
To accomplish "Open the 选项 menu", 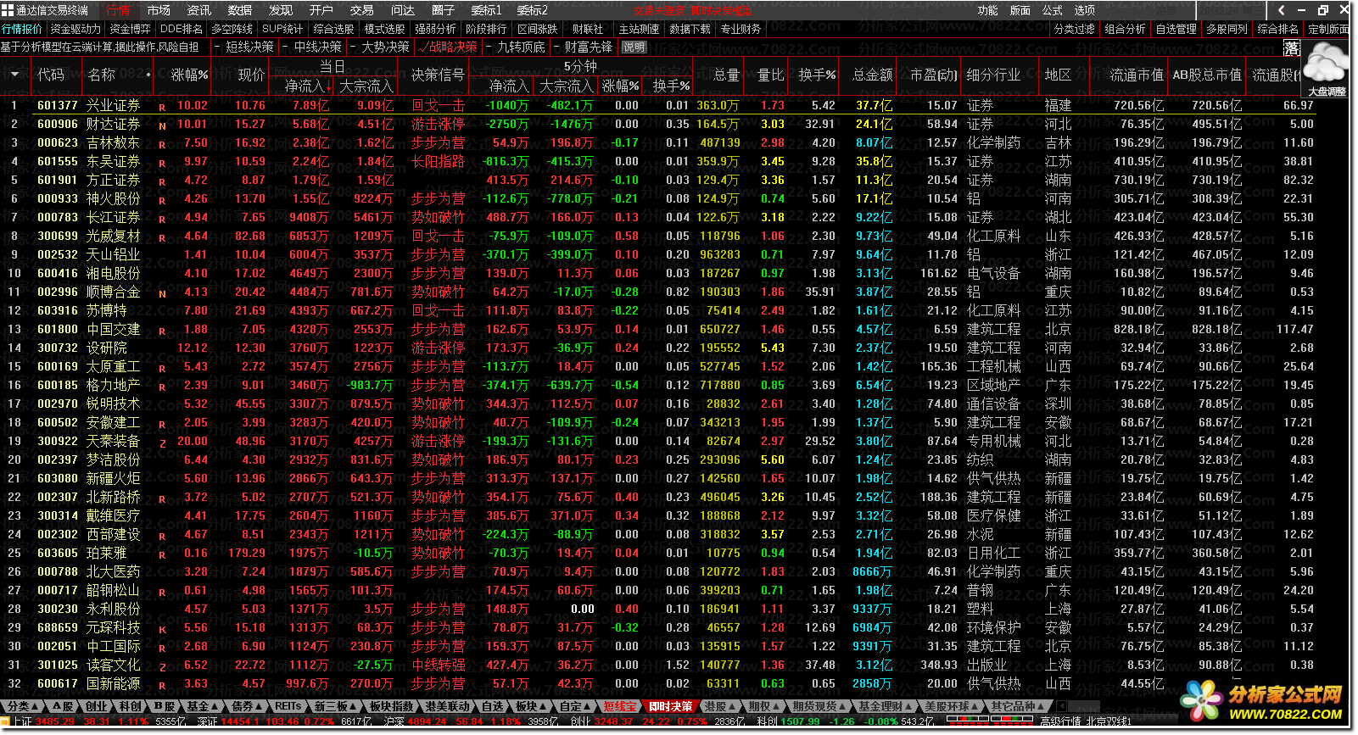I will [x=1085, y=10].
